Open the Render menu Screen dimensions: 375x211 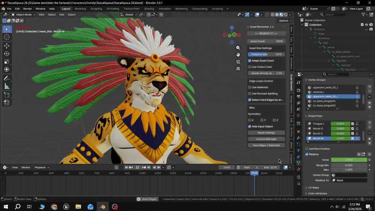(28, 8)
